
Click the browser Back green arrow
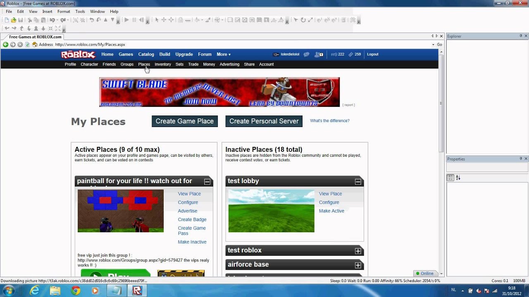click(x=5, y=45)
